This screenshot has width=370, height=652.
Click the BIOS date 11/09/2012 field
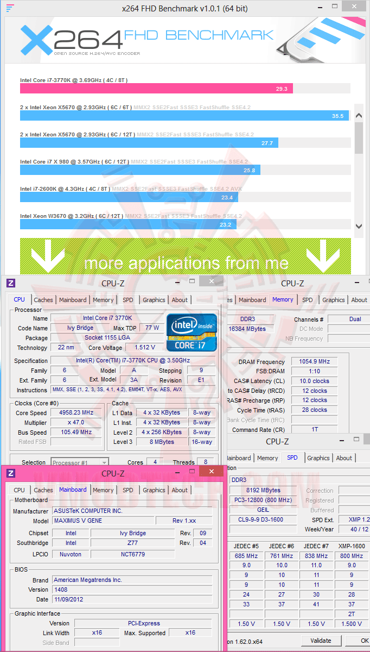click(x=132, y=599)
